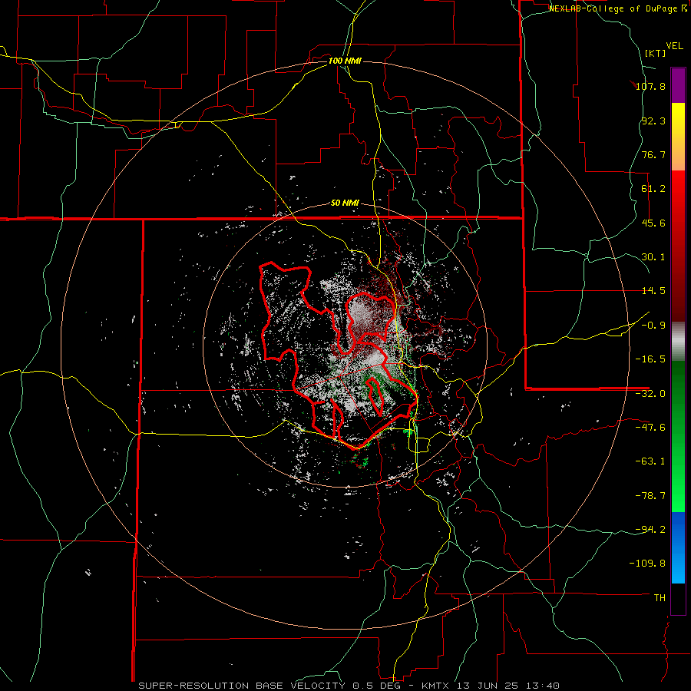The width and height of the screenshot is (691, 691).
Task: Click the TH legend label
Action: click(x=660, y=598)
